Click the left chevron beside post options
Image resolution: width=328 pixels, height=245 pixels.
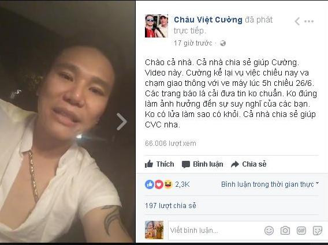pos(297,21)
